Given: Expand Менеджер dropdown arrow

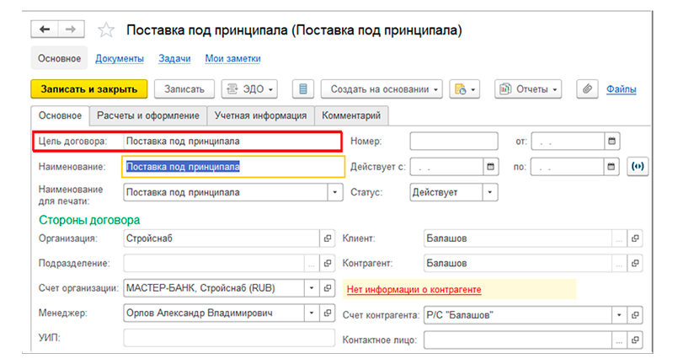Looking at the screenshot, I should tap(312, 313).
